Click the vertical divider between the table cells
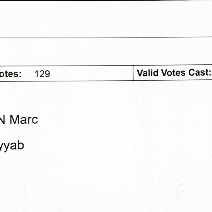The image size is (212, 212). tap(133, 73)
